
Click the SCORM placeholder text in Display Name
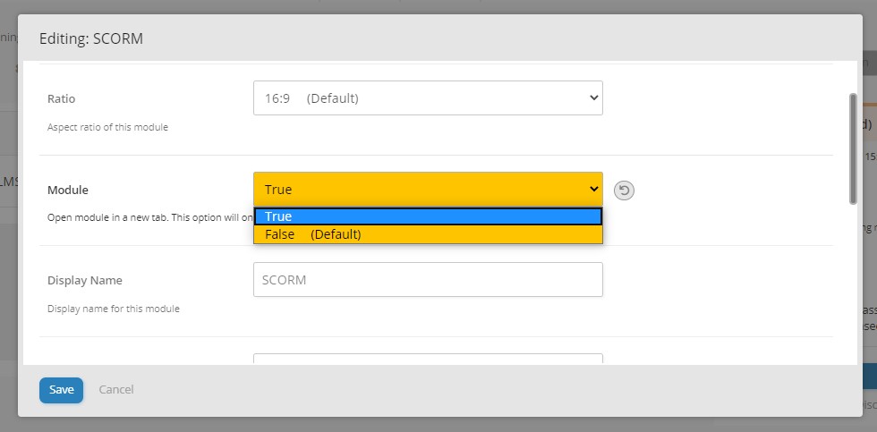[x=285, y=280]
